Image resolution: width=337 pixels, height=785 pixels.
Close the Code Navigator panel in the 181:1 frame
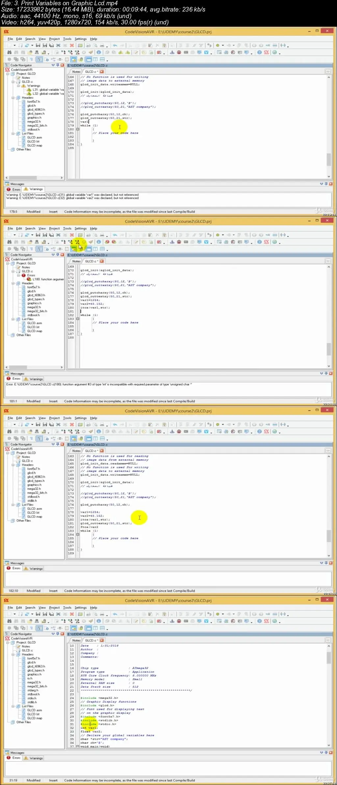point(62,255)
